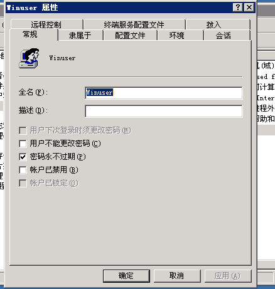Focus the 描述 input field
The height and width of the screenshot is (289, 275).
(x=164, y=111)
